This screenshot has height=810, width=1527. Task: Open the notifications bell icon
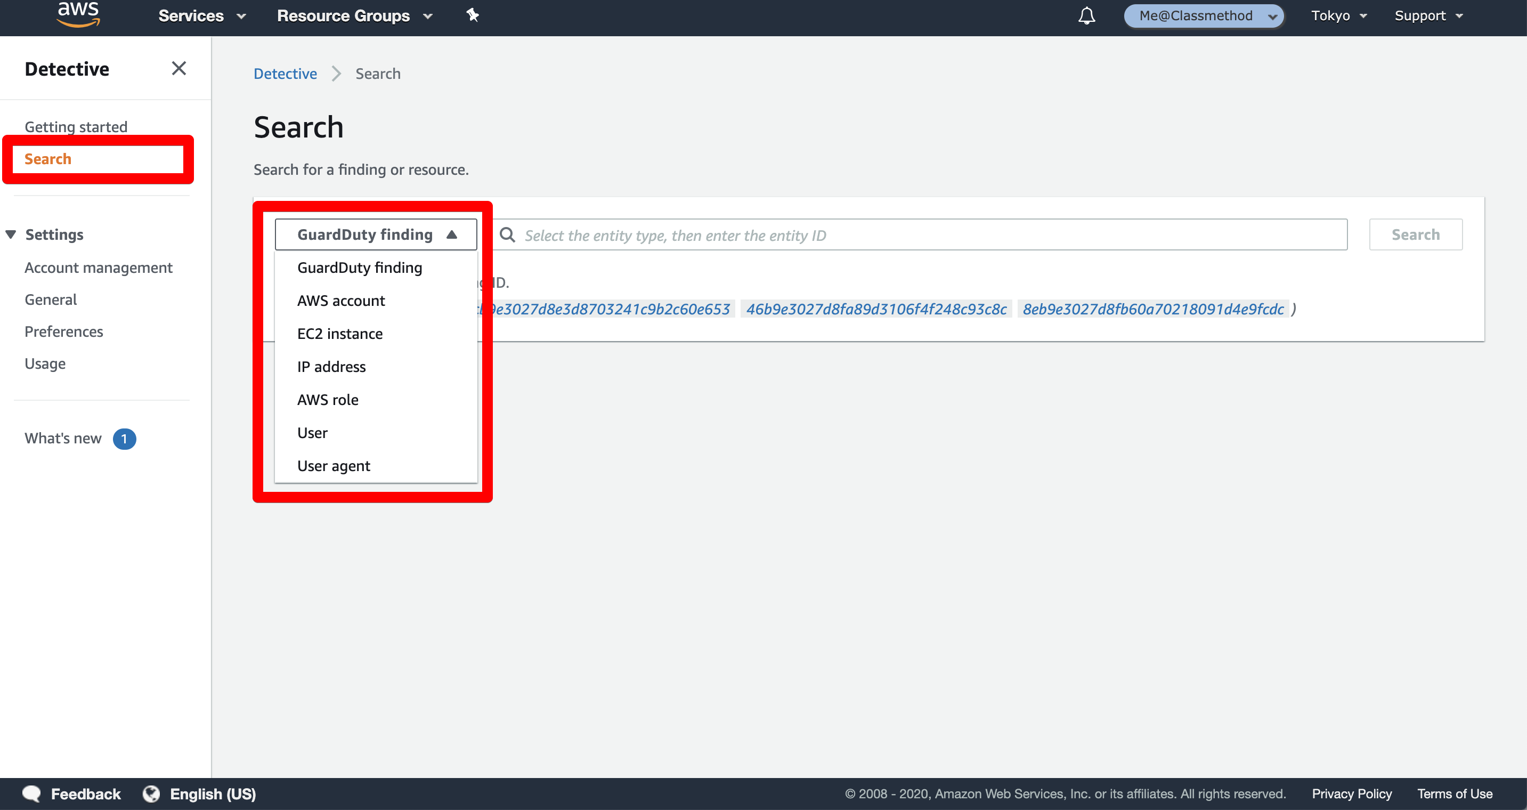[1086, 15]
